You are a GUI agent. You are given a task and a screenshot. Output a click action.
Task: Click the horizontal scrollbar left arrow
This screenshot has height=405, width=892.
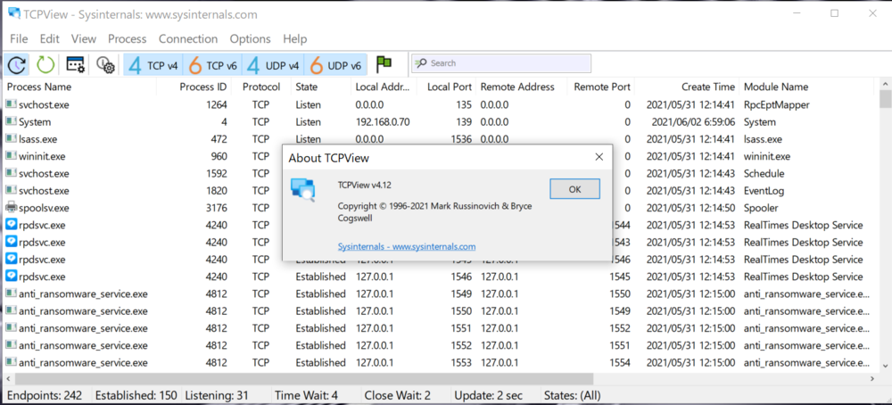click(8, 378)
